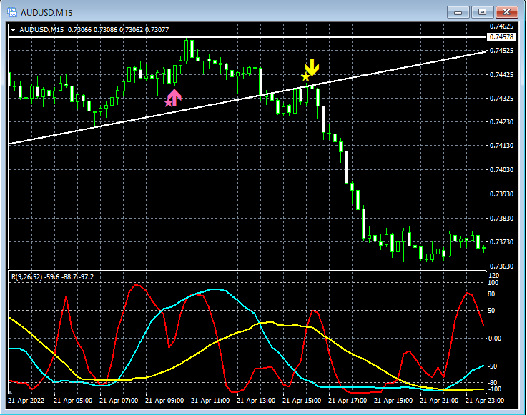Screen dimensions: 527x415
Task: Click the 21 Apr 21:00 time label
Action: (x=439, y=401)
